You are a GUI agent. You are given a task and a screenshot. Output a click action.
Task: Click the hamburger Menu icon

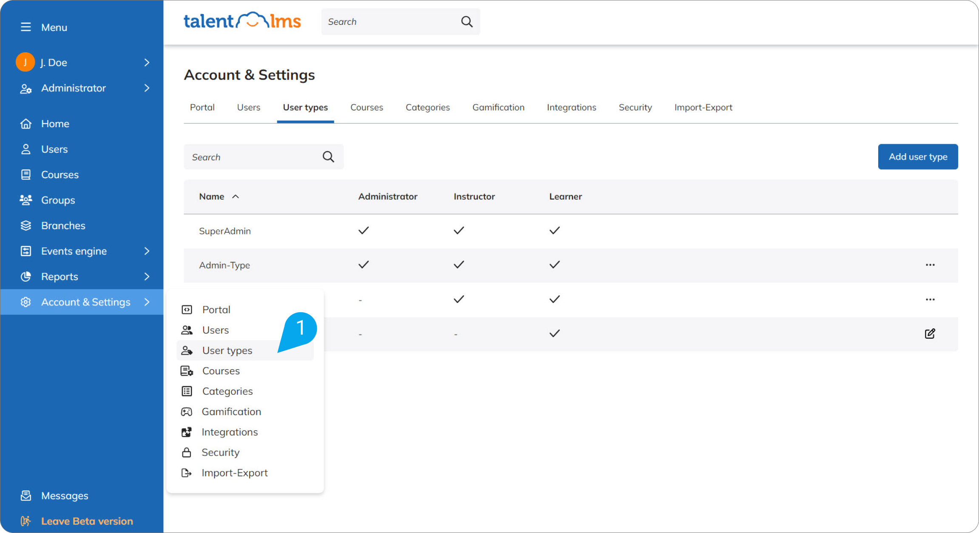26,27
